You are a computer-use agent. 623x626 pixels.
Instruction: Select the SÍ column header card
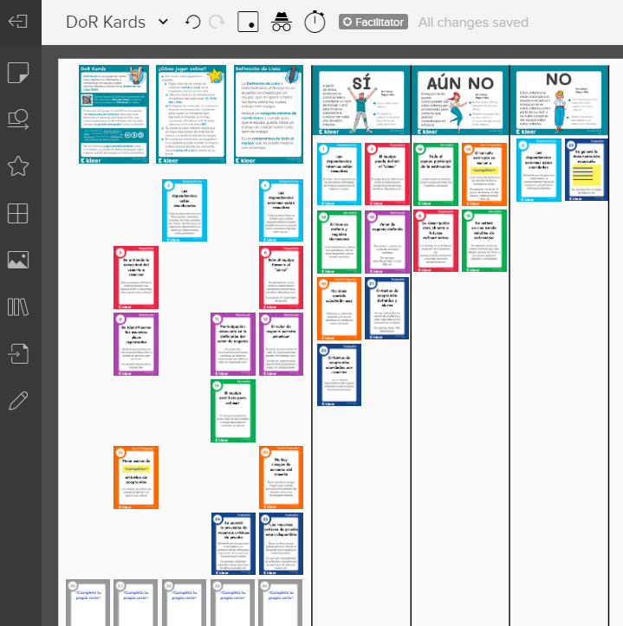[361, 101]
